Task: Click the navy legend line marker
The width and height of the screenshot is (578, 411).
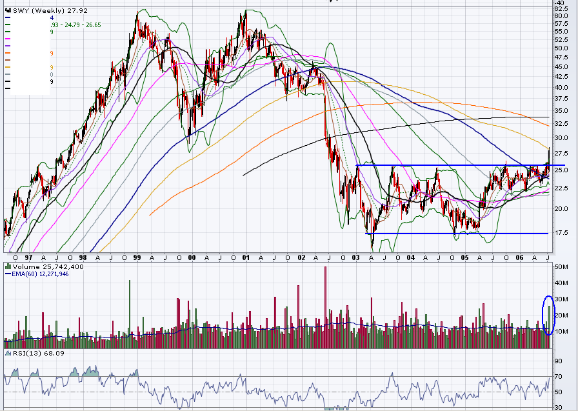Action: (x=8, y=17)
